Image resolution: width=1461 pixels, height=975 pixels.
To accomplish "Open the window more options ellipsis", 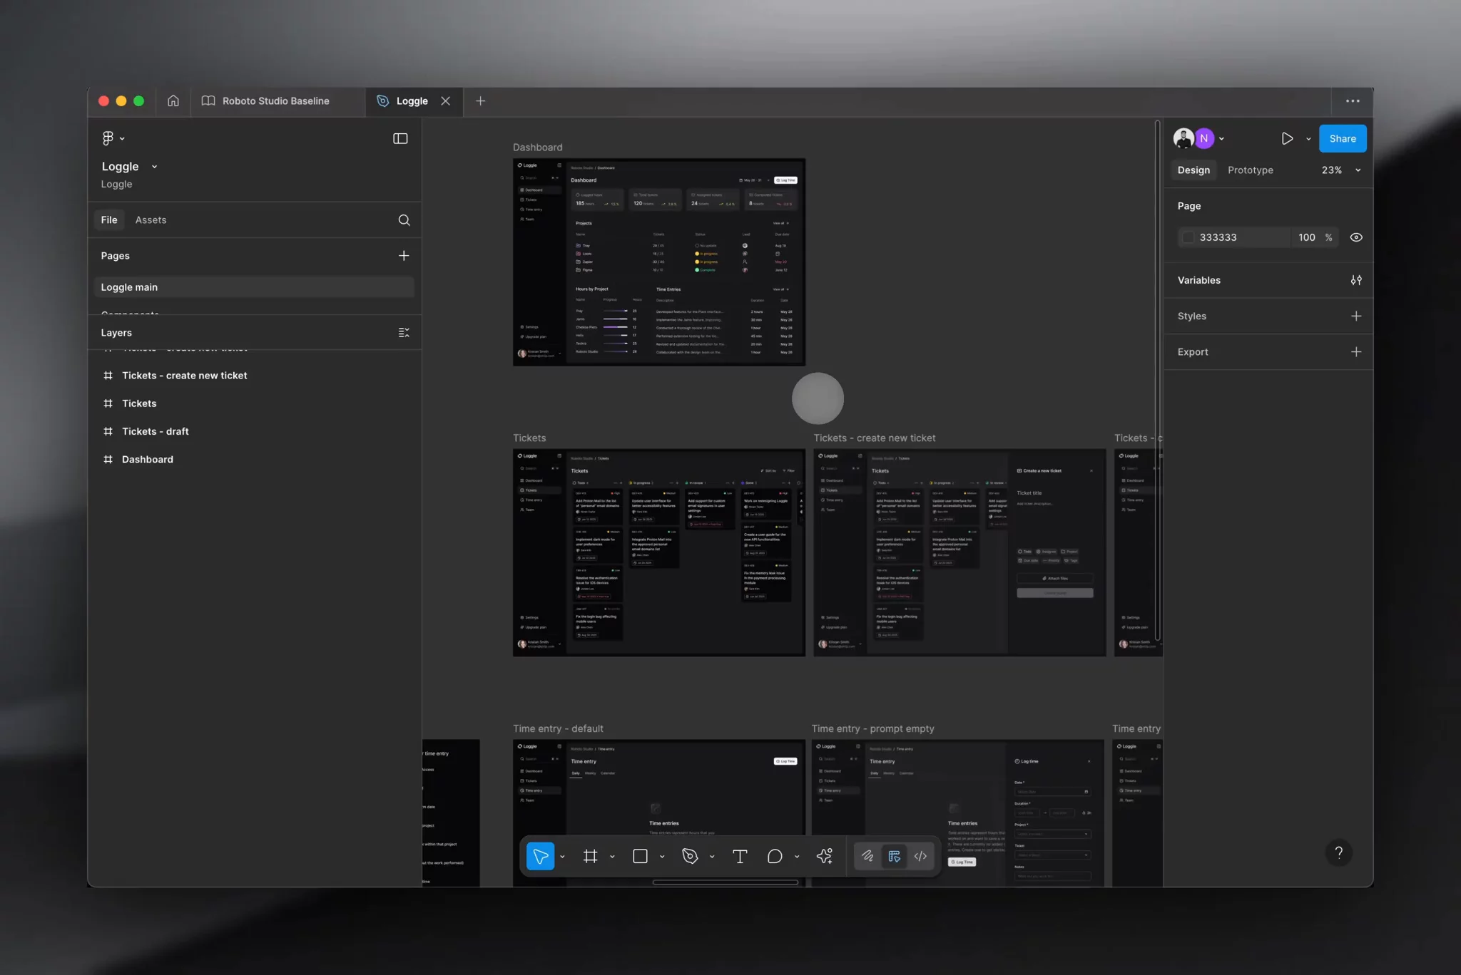I will pos(1353,101).
